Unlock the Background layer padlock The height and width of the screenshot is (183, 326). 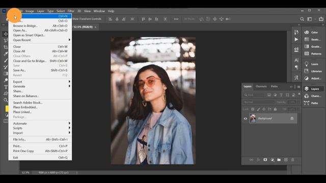(292, 118)
